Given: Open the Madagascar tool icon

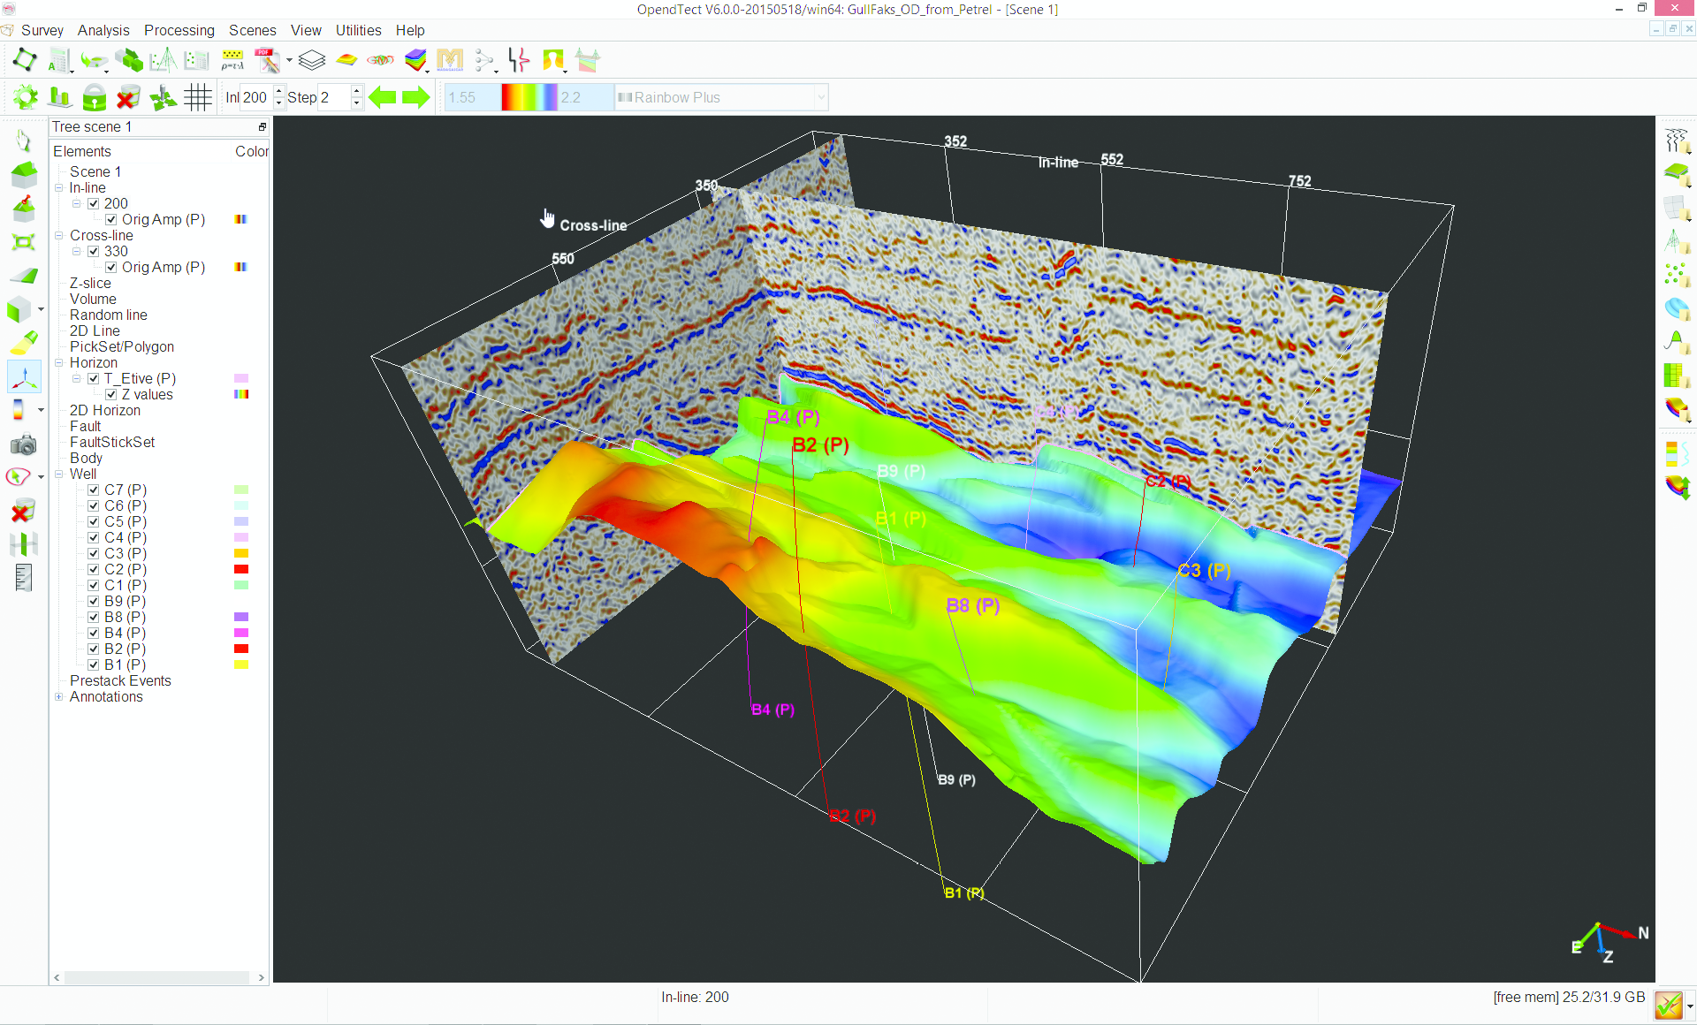Looking at the screenshot, I should tap(449, 60).
